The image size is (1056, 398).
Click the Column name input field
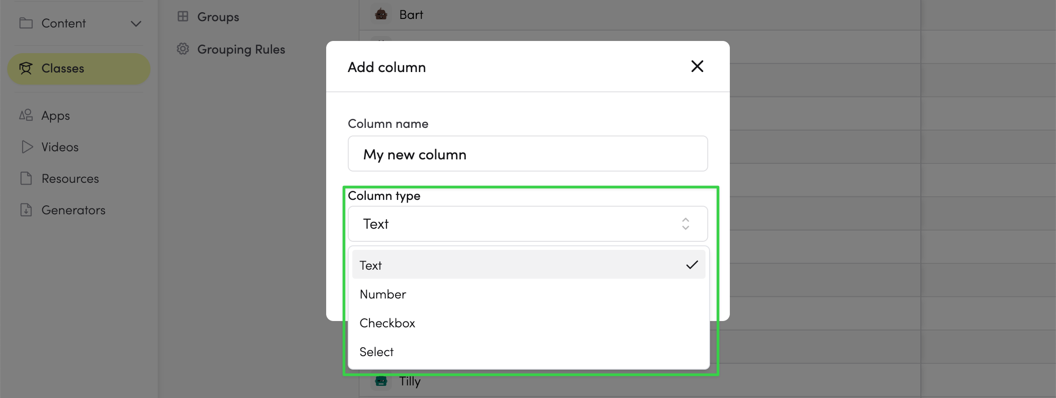[x=528, y=154]
